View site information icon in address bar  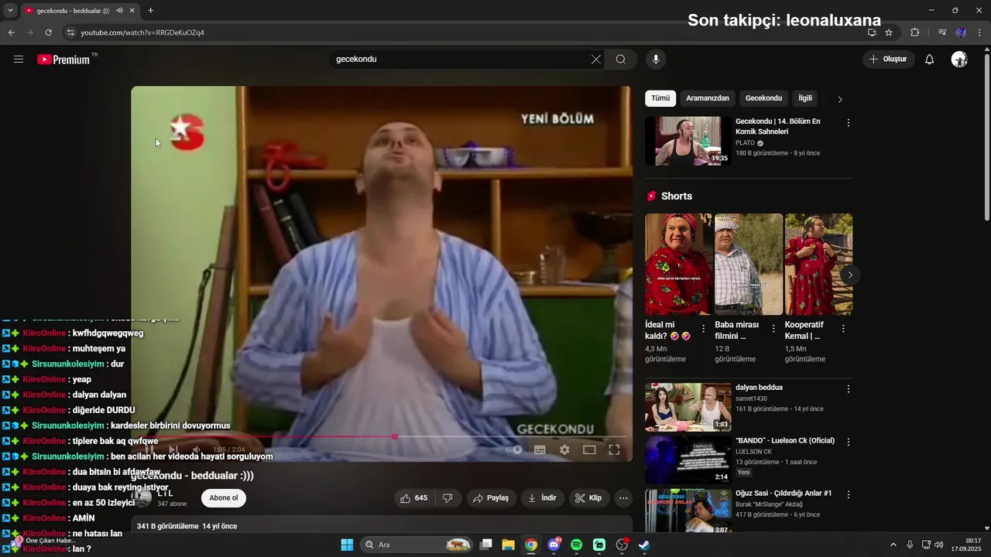coord(70,32)
